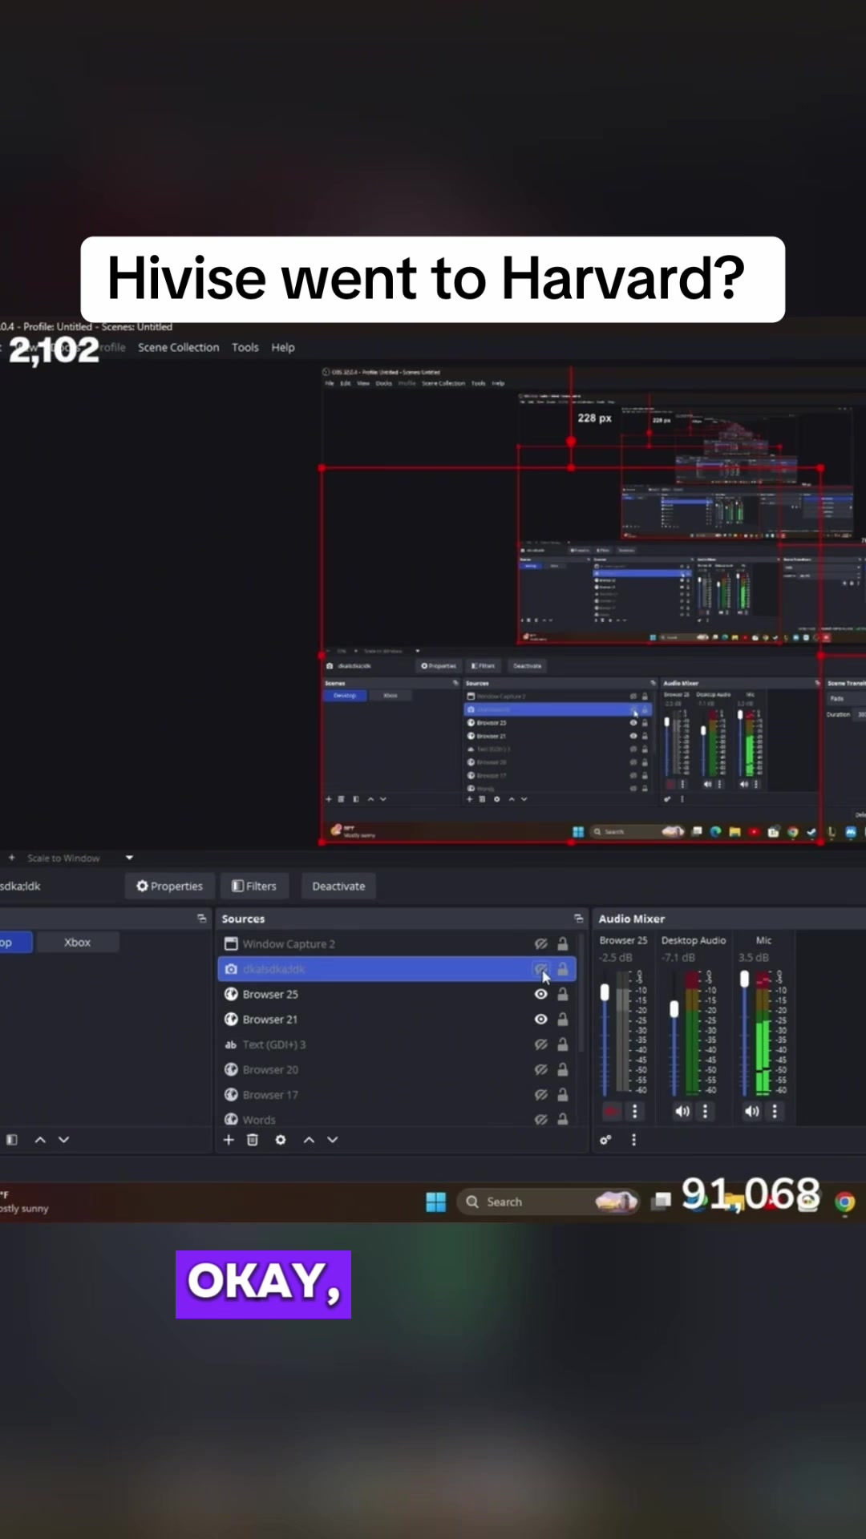
Task: Show the Browser 20 source
Action: (541, 1069)
